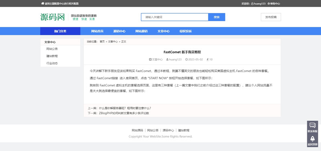Click the author icon before huang123 in article meta
This screenshot has height=151, width=321.
(167, 60)
